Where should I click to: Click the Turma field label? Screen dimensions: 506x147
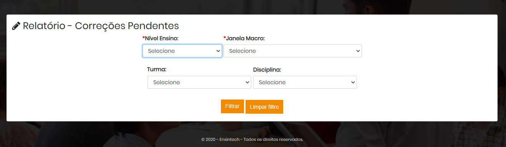pos(157,70)
